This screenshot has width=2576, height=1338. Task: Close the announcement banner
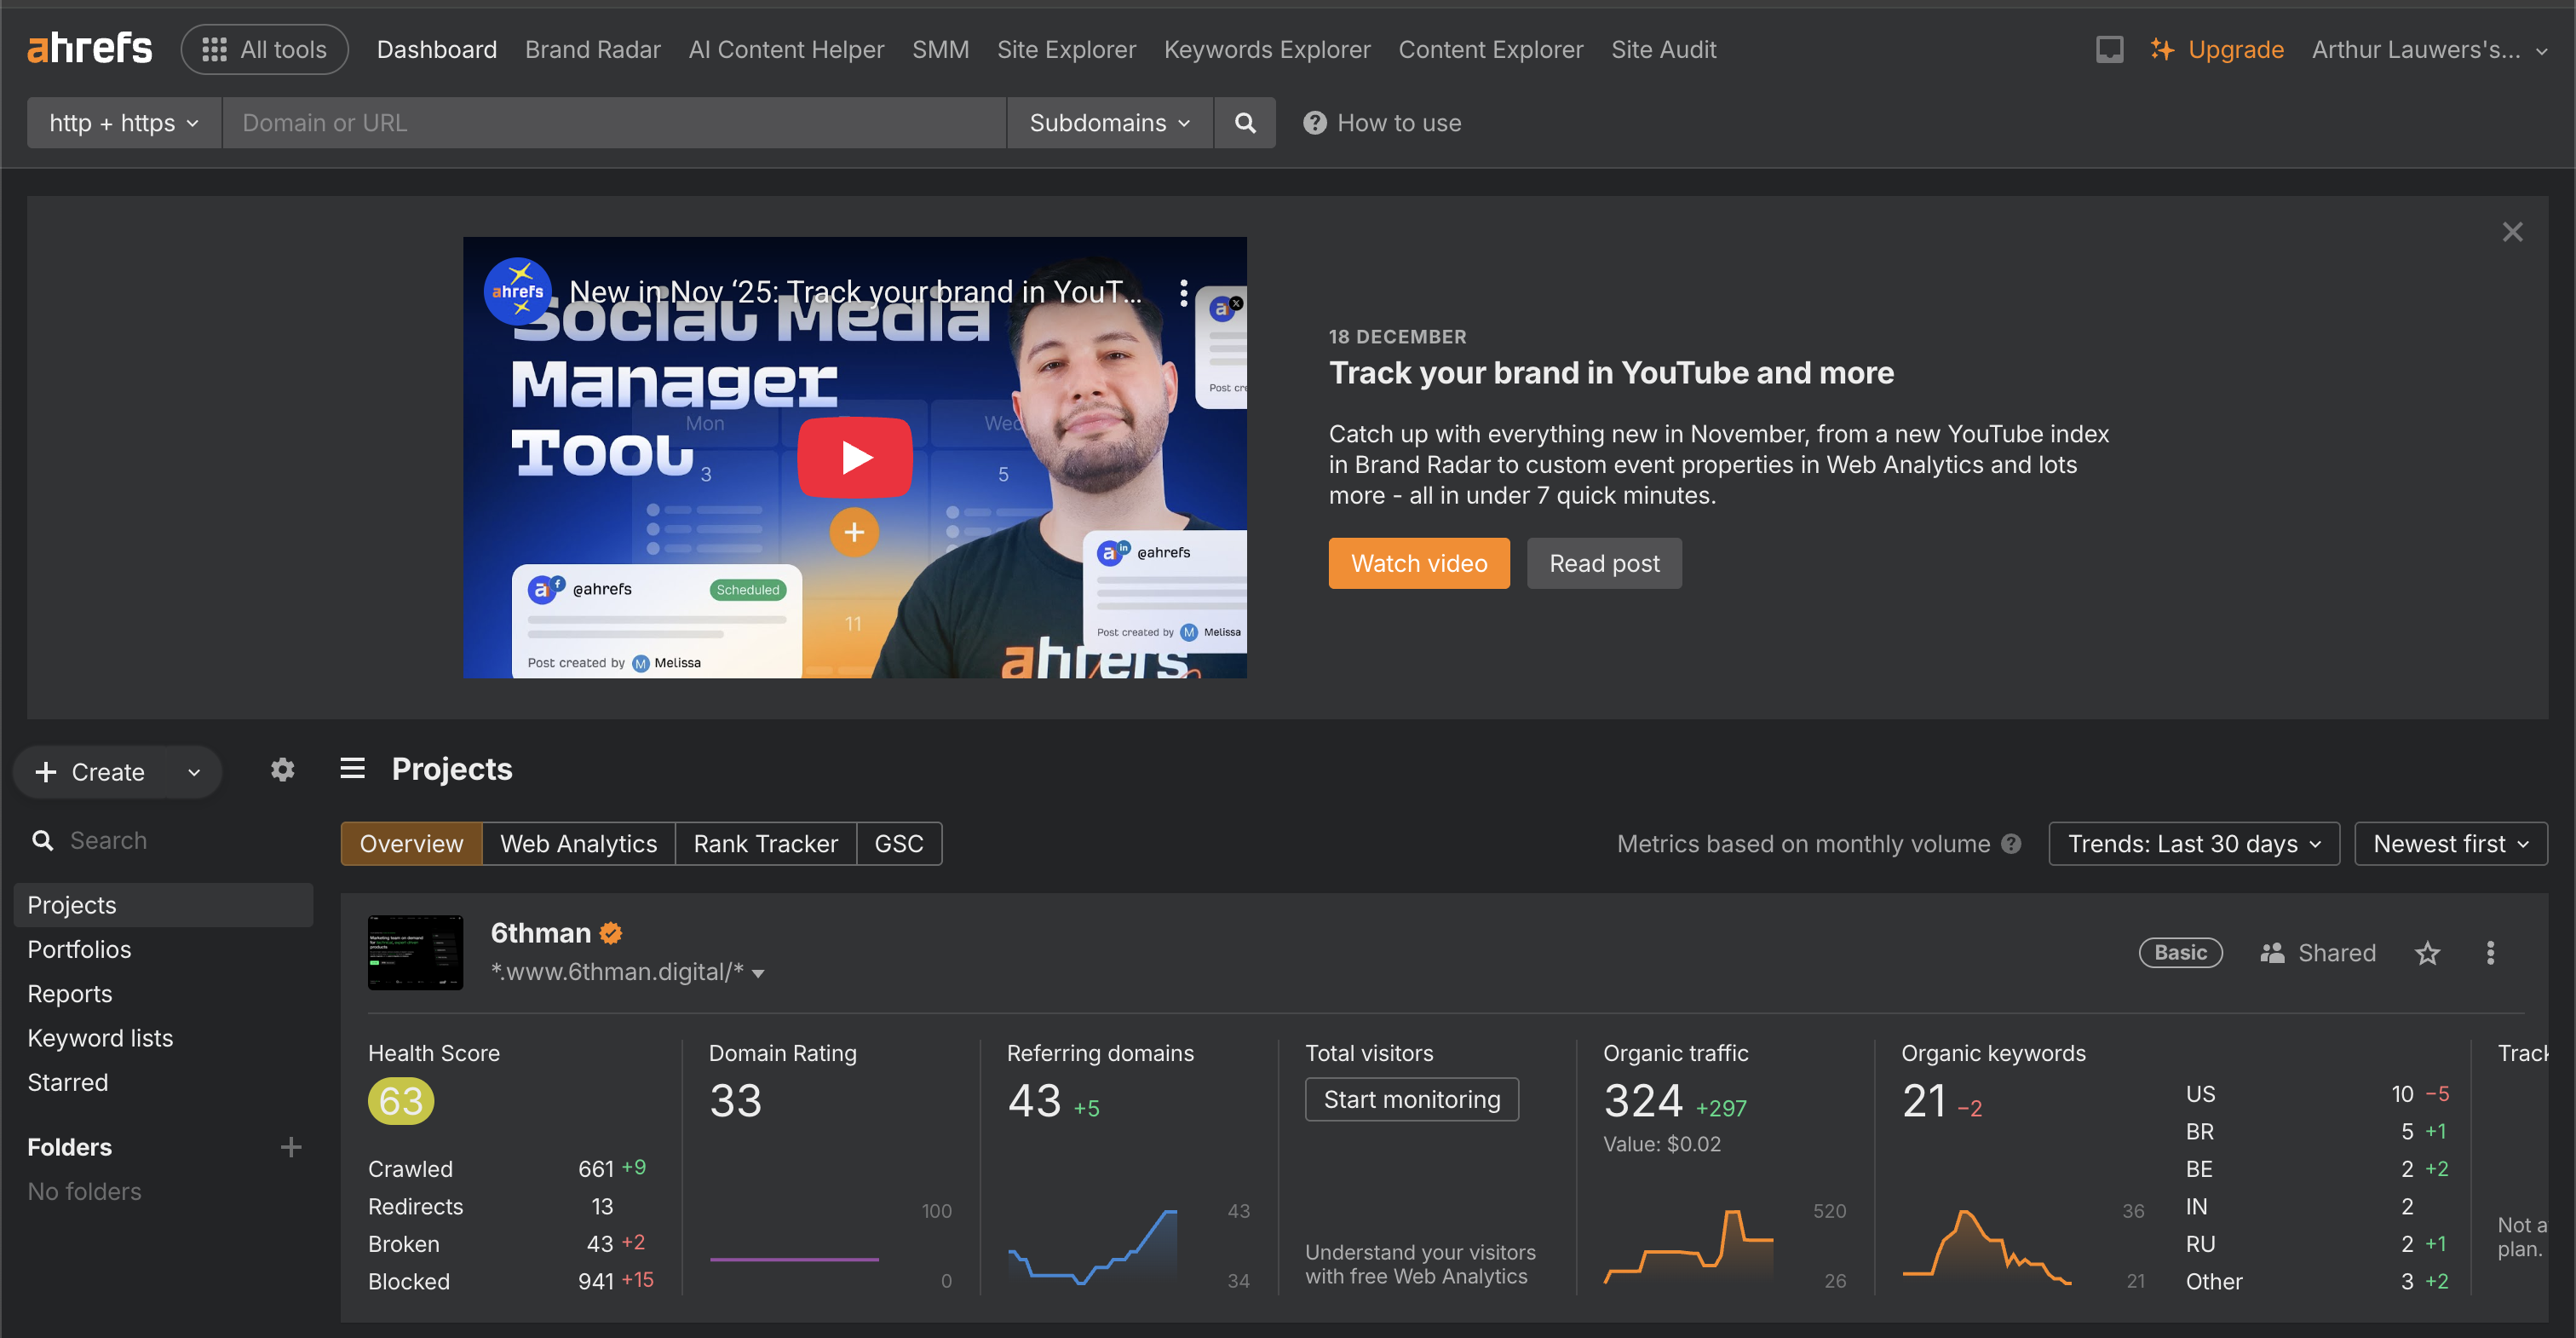2512,232
